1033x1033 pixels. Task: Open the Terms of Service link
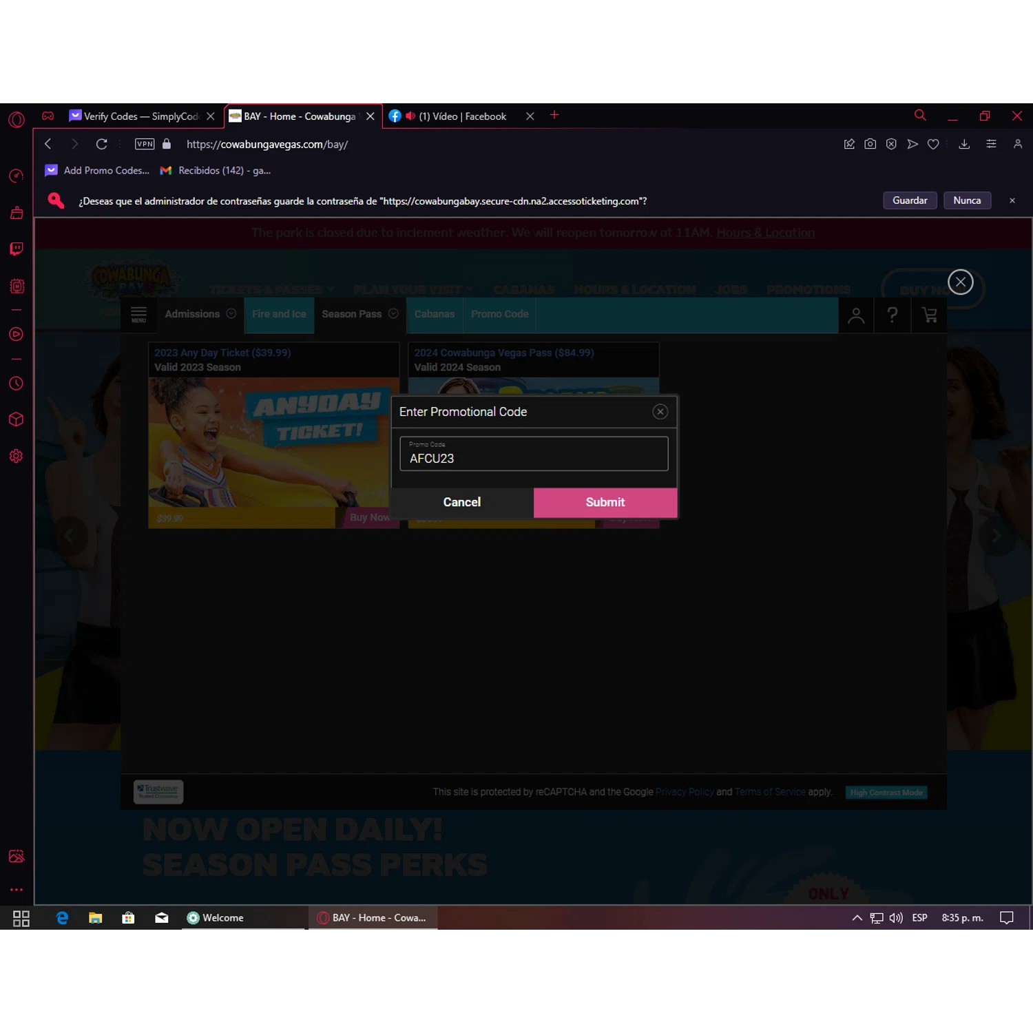point(770,792)
